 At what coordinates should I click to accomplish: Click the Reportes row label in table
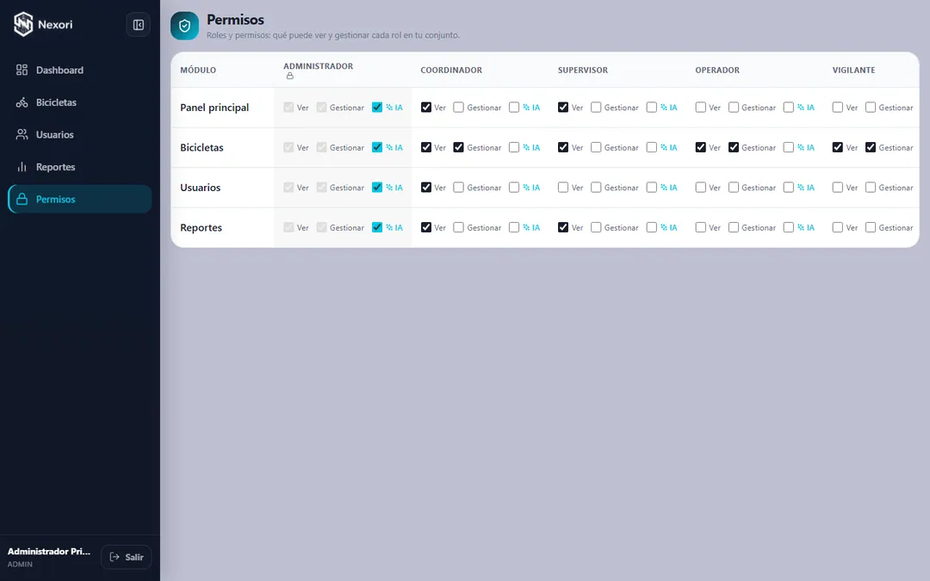pos(201,227)
